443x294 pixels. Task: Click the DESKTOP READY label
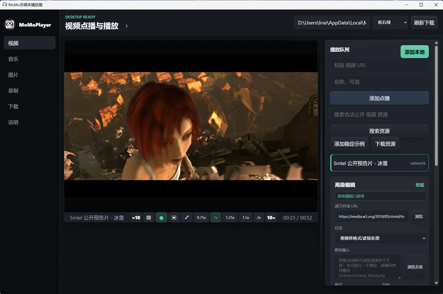(80, 17)
